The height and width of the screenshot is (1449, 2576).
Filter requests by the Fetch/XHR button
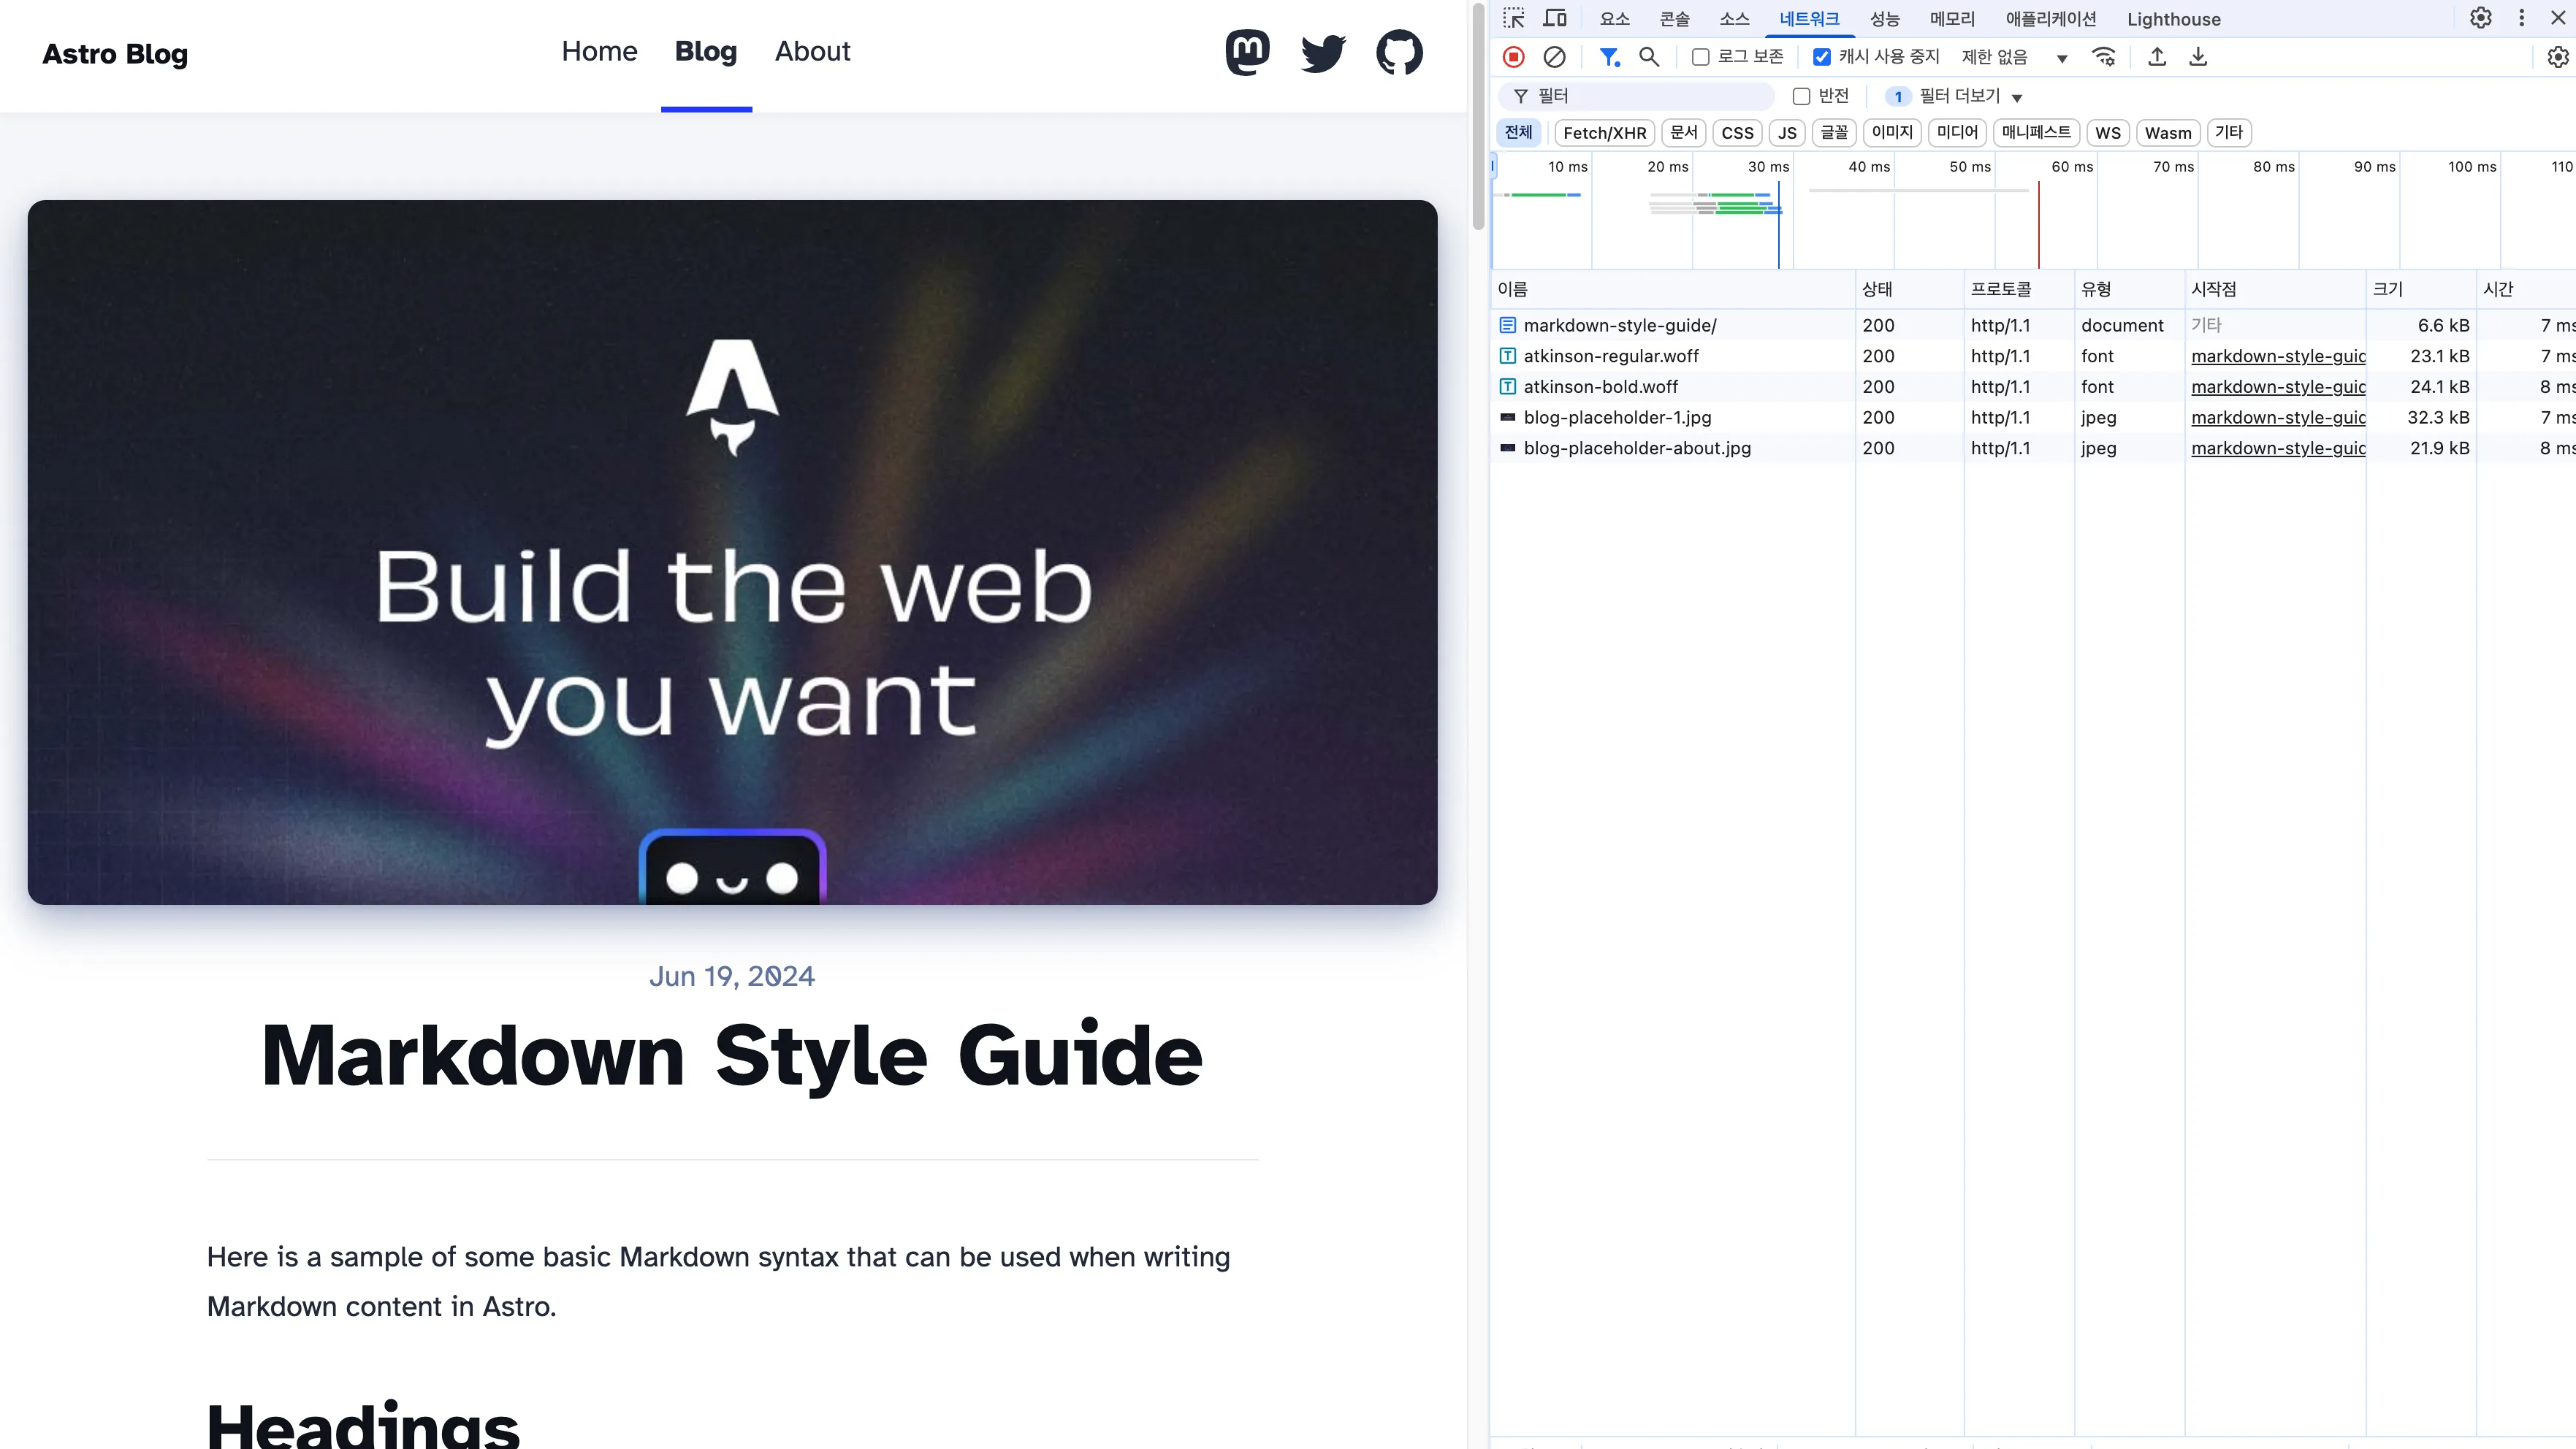(1604, 133)
